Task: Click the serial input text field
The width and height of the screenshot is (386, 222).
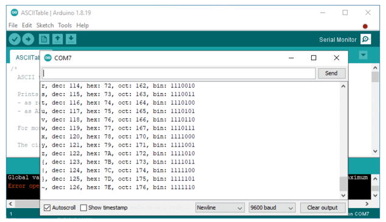Action: (x=179, y=73)
